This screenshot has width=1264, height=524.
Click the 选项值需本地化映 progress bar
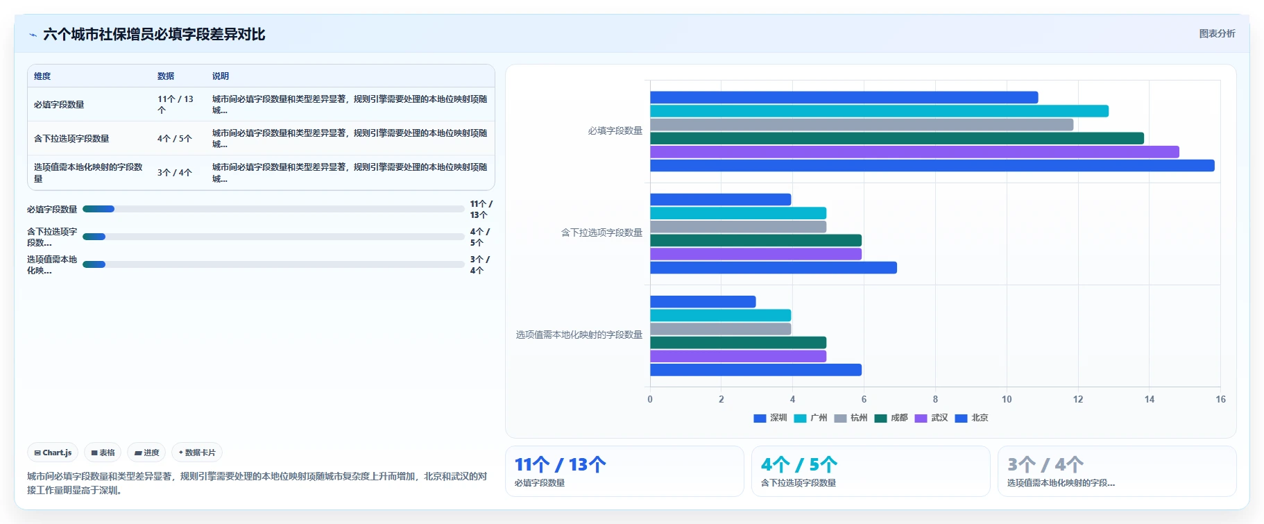click(x=273, y=264)
